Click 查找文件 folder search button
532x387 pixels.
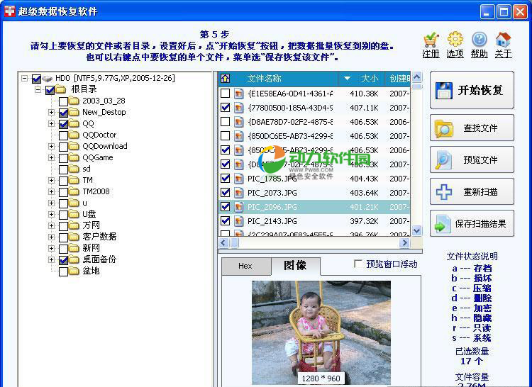tap(472, 128)
